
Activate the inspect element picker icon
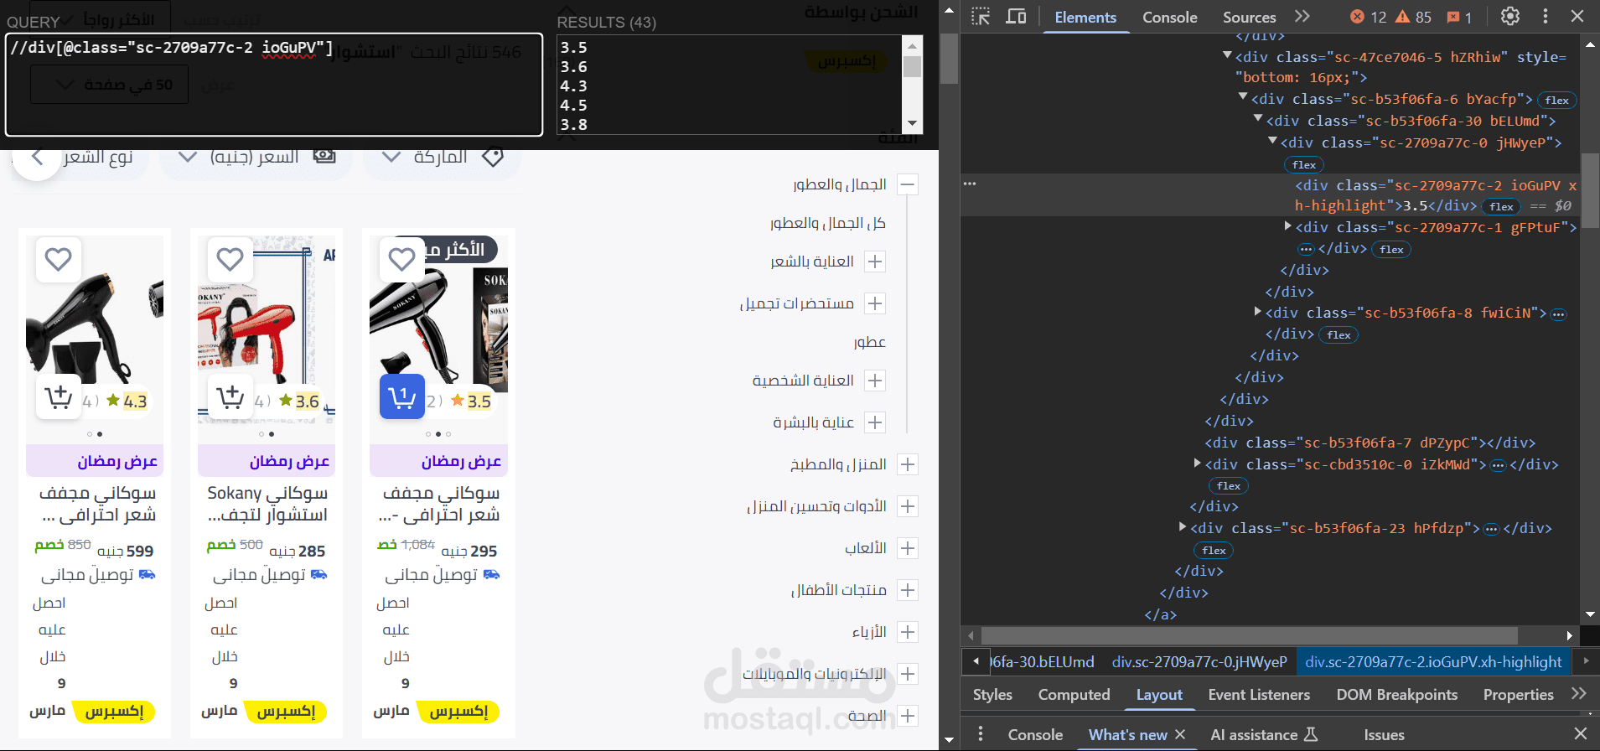tap(981, 17)
